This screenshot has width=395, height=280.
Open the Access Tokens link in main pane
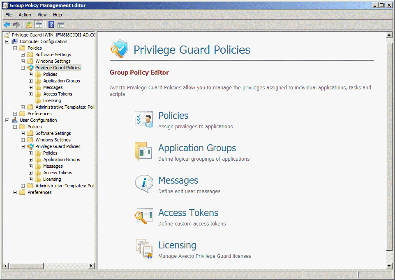(188, 213)
